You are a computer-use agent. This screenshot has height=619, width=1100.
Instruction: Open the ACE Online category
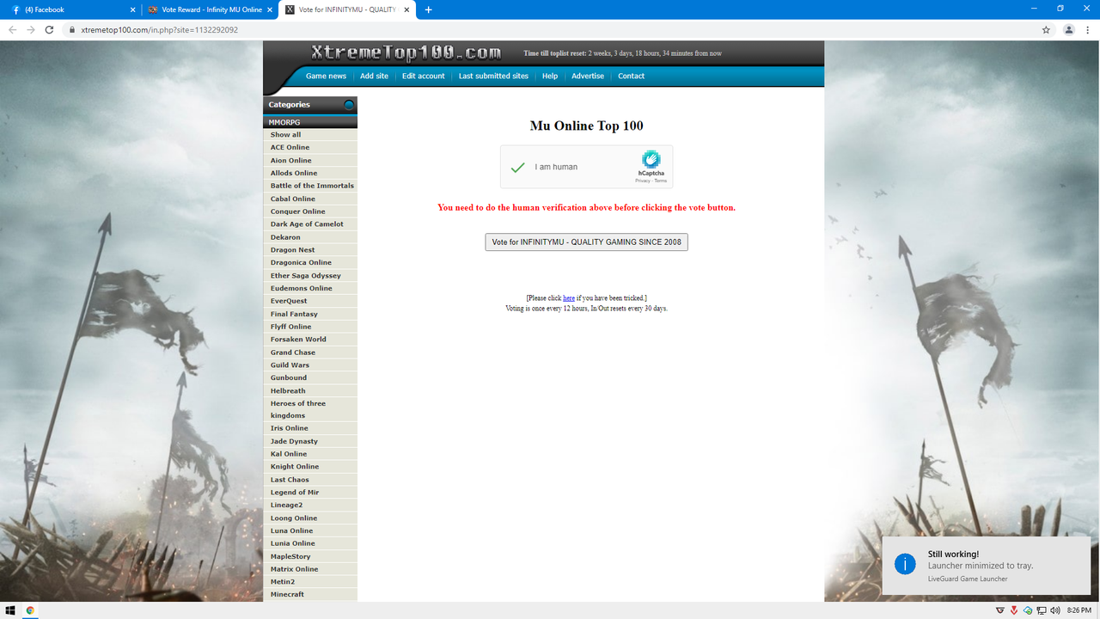290,147
